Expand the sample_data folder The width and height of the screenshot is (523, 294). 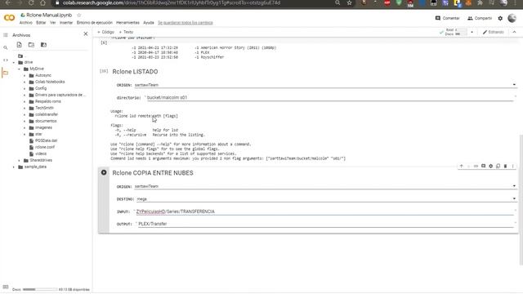(14, 167)
